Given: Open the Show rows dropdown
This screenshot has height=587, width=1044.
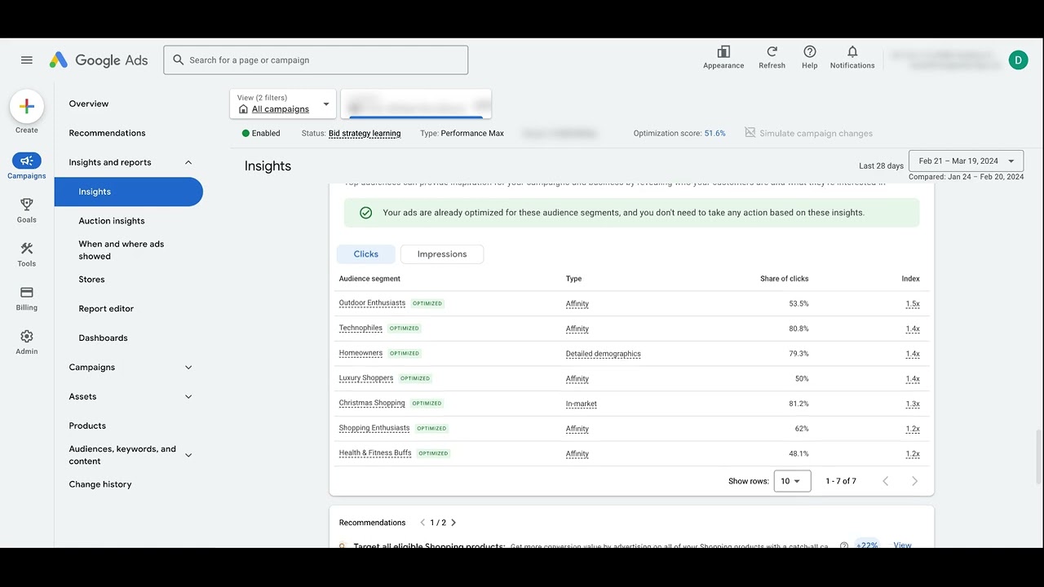Looking at the screenshot, I should click(x=792, y=481).
